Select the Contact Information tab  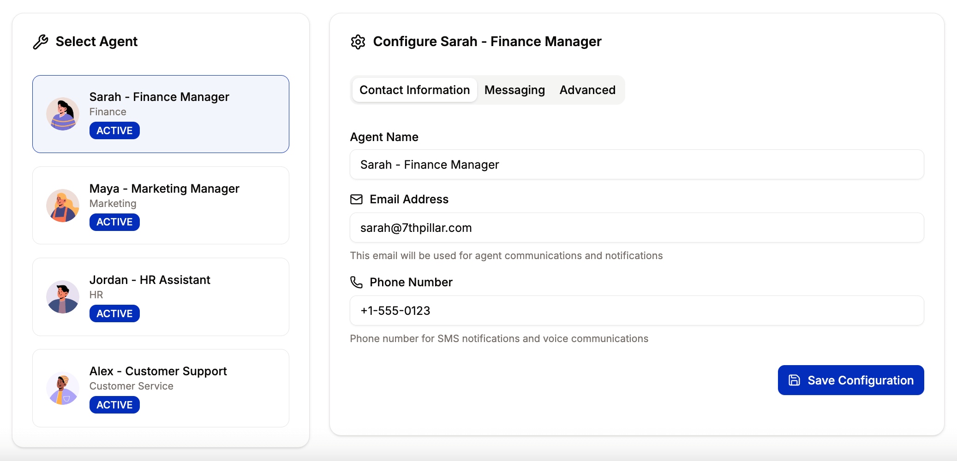point(414,90)
